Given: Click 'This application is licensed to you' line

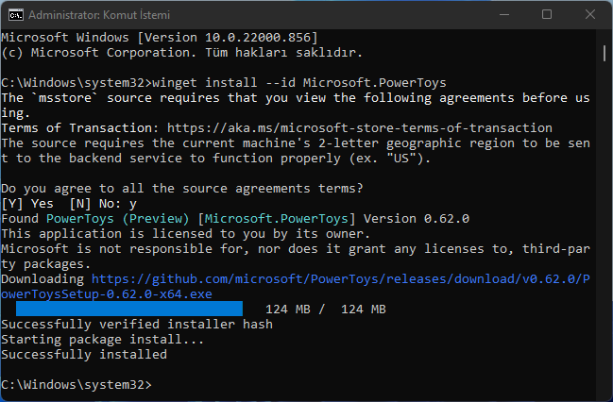Looking at the screenshot, I should click(185, 234).
